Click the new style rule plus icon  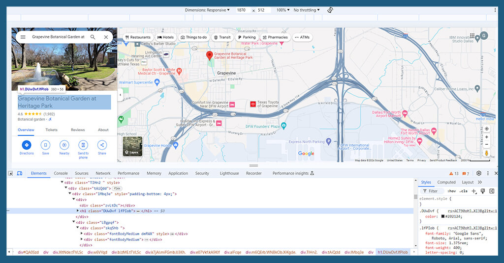pos(474,191)
